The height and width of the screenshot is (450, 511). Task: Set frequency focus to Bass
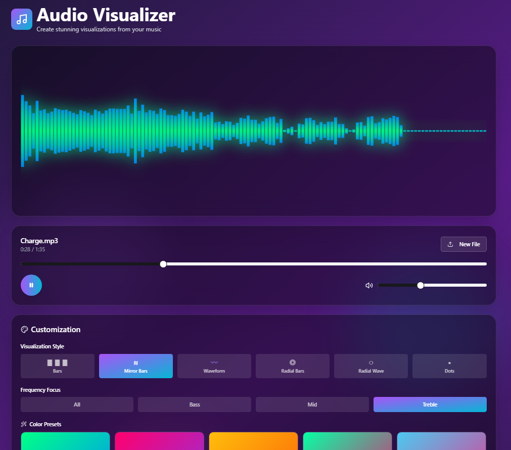(195, 404)
